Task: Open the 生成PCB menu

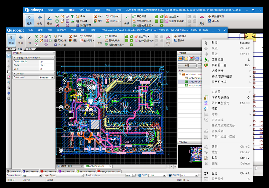Action: (x=62, y=30)
